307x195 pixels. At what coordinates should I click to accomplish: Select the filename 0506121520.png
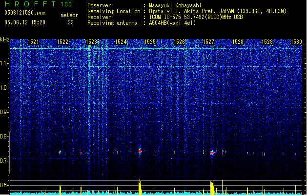pyautogui.click(x=25, y=13)
